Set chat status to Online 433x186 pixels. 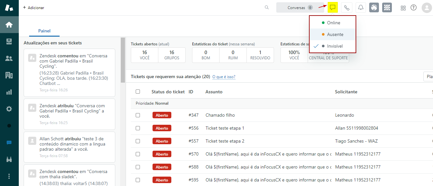[x=333, y=23]
